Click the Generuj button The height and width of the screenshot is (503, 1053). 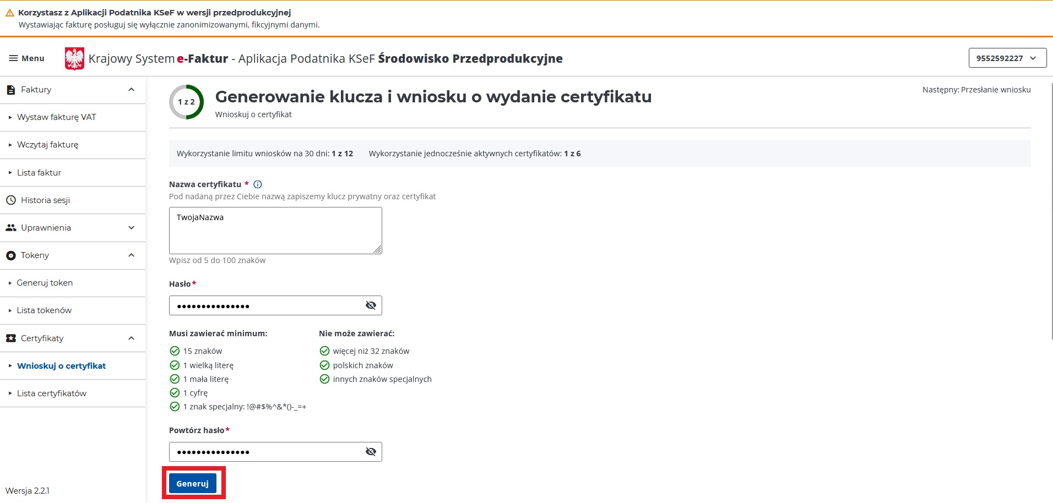pyautogui.click(x=193, y=484)
